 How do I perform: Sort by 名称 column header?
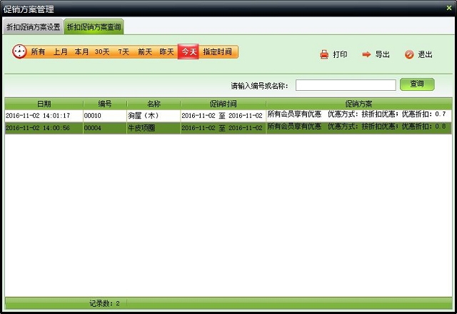(x=154, y=104)
